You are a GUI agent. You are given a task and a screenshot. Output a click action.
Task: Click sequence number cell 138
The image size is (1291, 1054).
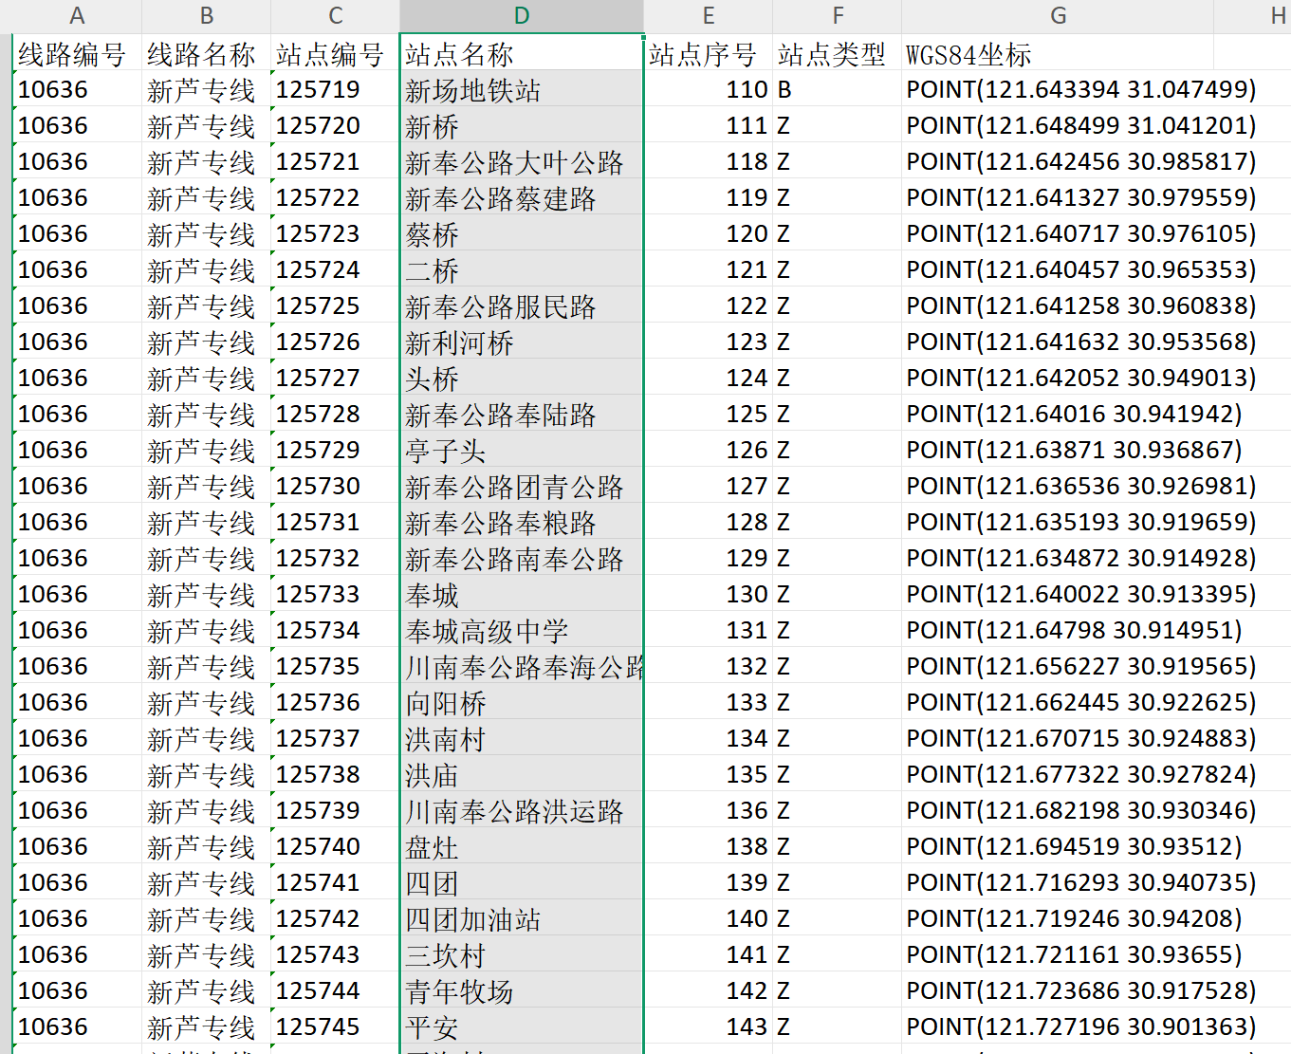pos(709,846)
